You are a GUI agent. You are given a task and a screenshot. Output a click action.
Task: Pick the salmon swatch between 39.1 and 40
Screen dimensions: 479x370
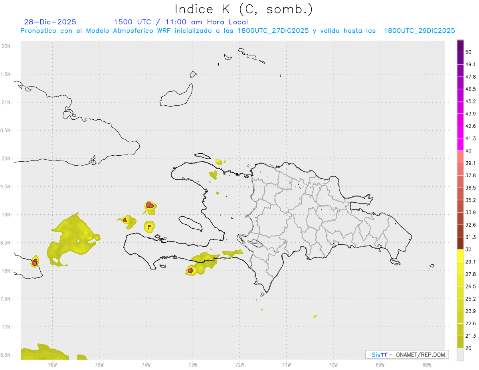point(460,157)
